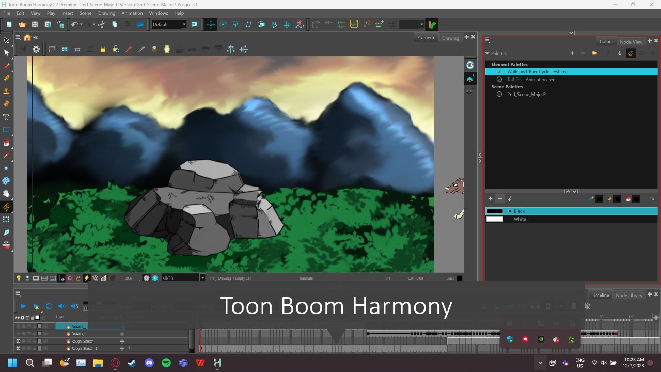Toggle visibility of Rough_Sketch layer
Screen dimensions: 661x372
pos(18,341)
